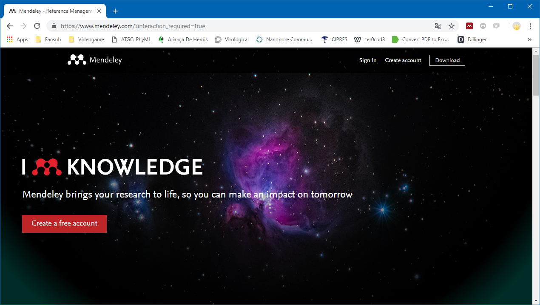Open the Chrome three-dot menu

pos(530,26)
